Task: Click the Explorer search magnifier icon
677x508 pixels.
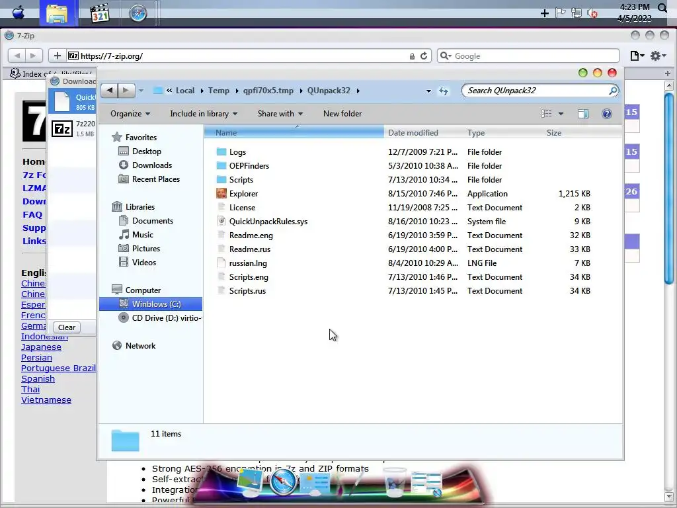Action: (x=613, y=91)
